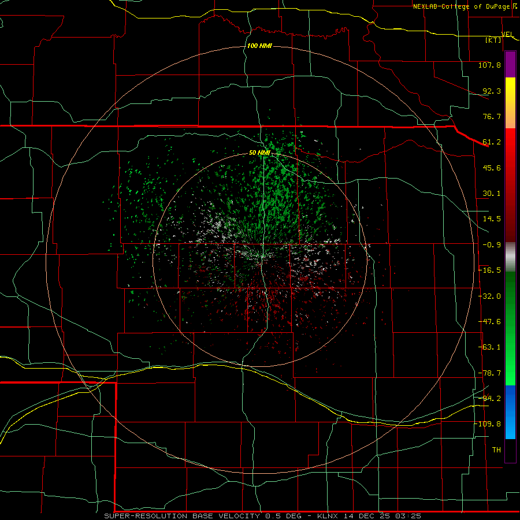Select the -94.2 scale value
The image size is (520, 520).
click(x=489, y=399)
